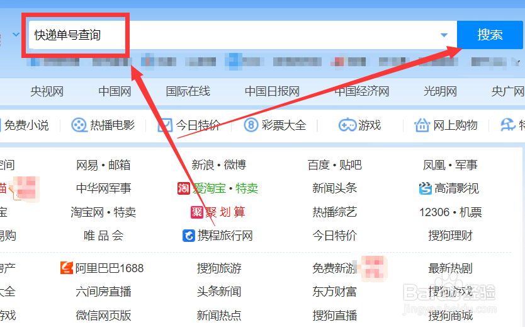This screenshot has width=525, height=327.
Task: Open the 网上购物 category
Action: tap(455, 125)
